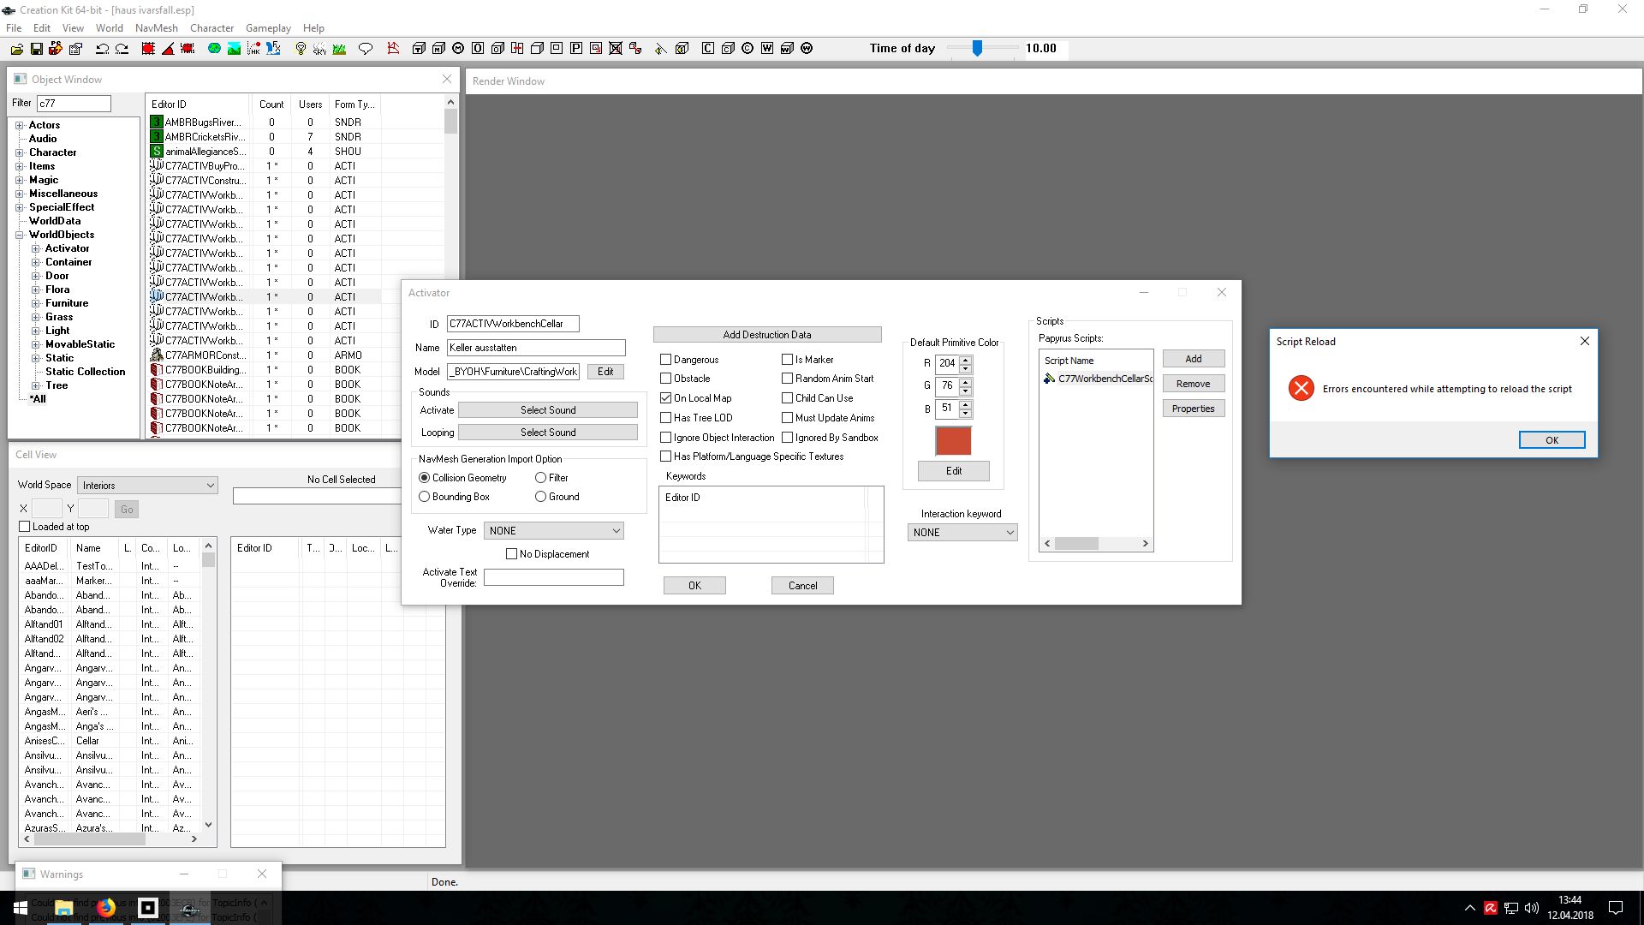Screen dimensions: 1644x925
Task: Click the redo arrow toolbar icon
Action: (122, 49)
